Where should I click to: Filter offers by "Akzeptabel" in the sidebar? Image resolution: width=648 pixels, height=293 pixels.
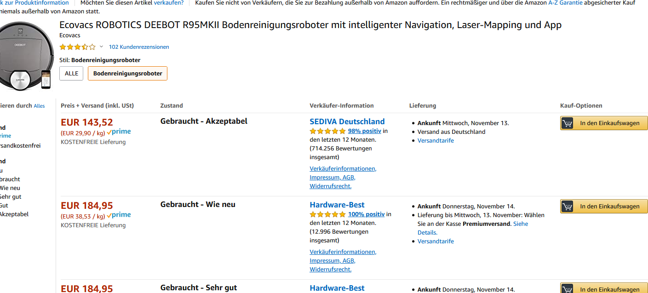pyautogui.click(x=14, y=214)
